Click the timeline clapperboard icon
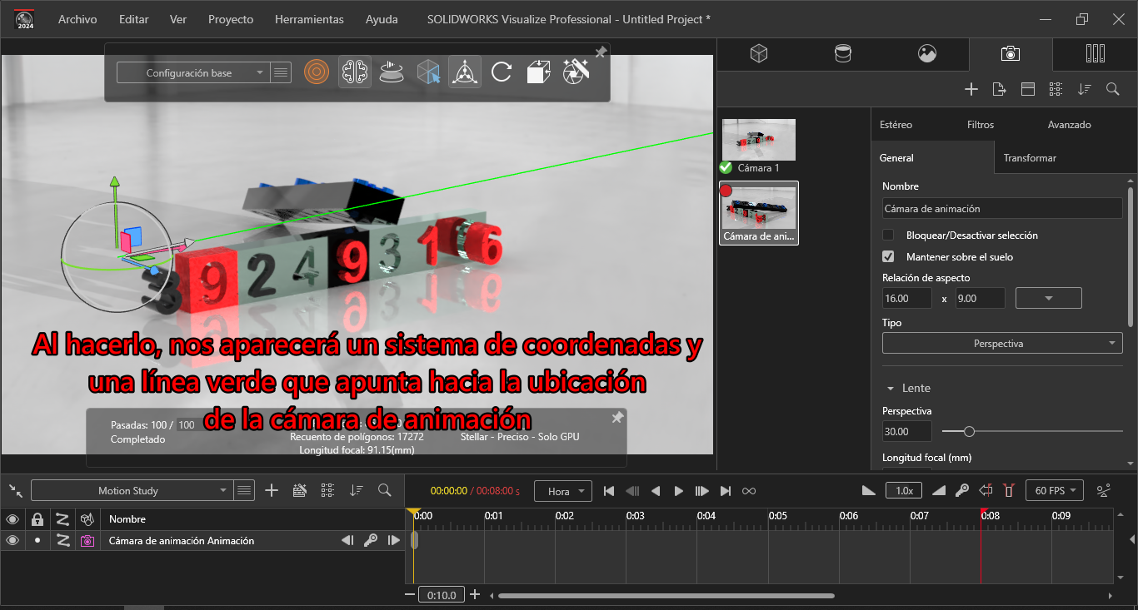This screenshot has width=1138, height=610. (x=300, y=490)
